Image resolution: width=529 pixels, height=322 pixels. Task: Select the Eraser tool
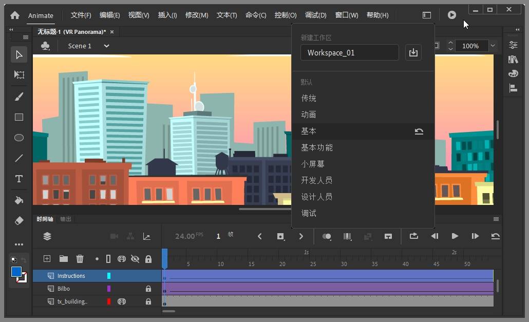(19, 221)
